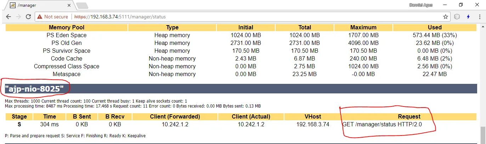
Task: Click the GET /manager/status request cell
Action: pos(383,124)
